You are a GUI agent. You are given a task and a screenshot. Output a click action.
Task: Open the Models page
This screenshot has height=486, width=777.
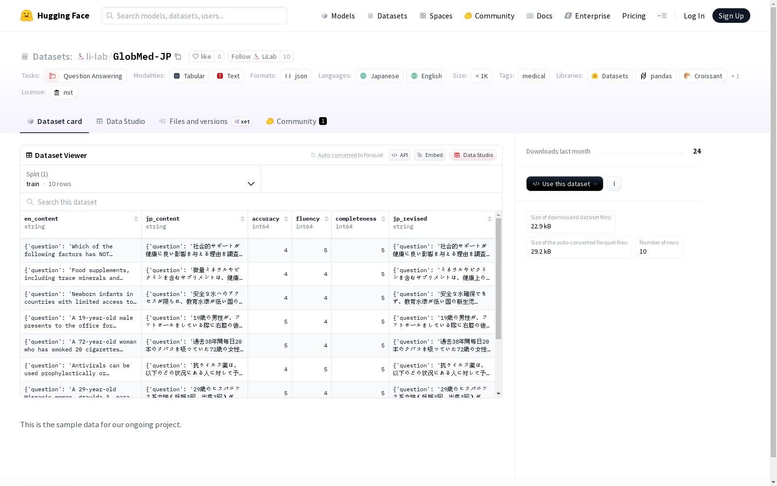[338, 16]
